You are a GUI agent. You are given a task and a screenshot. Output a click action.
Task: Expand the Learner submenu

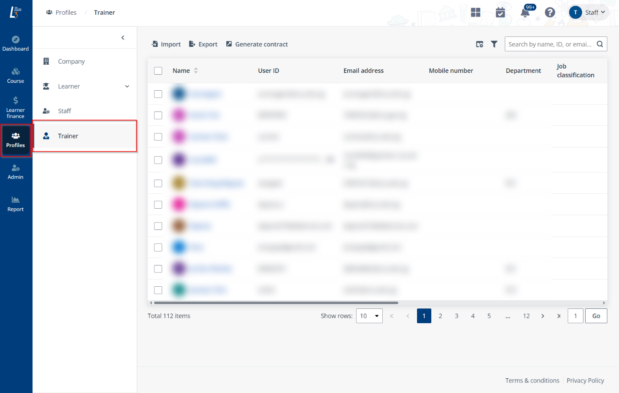pos(127,86)
